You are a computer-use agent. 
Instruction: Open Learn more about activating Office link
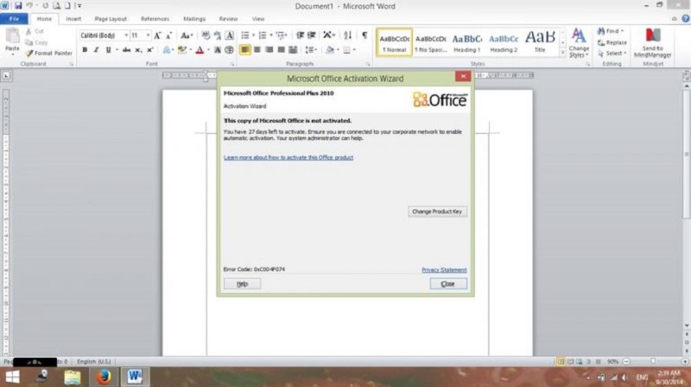[288, 157]
